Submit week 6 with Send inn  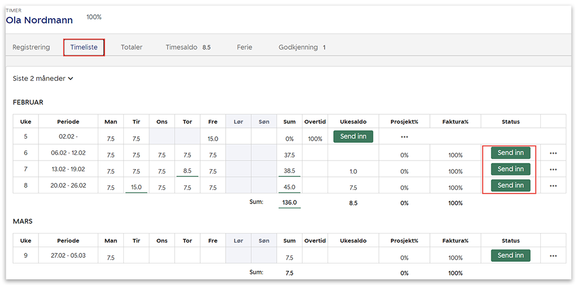(510, 153)
